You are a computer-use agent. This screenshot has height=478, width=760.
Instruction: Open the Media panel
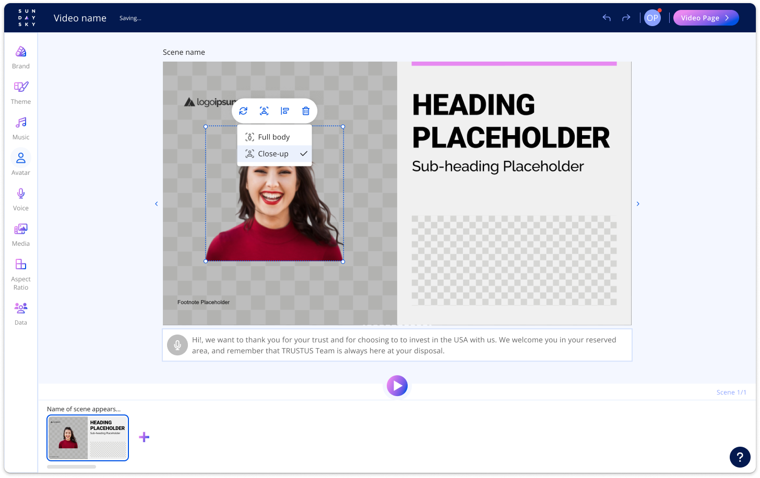[21, 235]
